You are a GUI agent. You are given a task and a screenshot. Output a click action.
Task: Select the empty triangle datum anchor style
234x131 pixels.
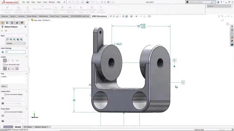tap(13, 68)
